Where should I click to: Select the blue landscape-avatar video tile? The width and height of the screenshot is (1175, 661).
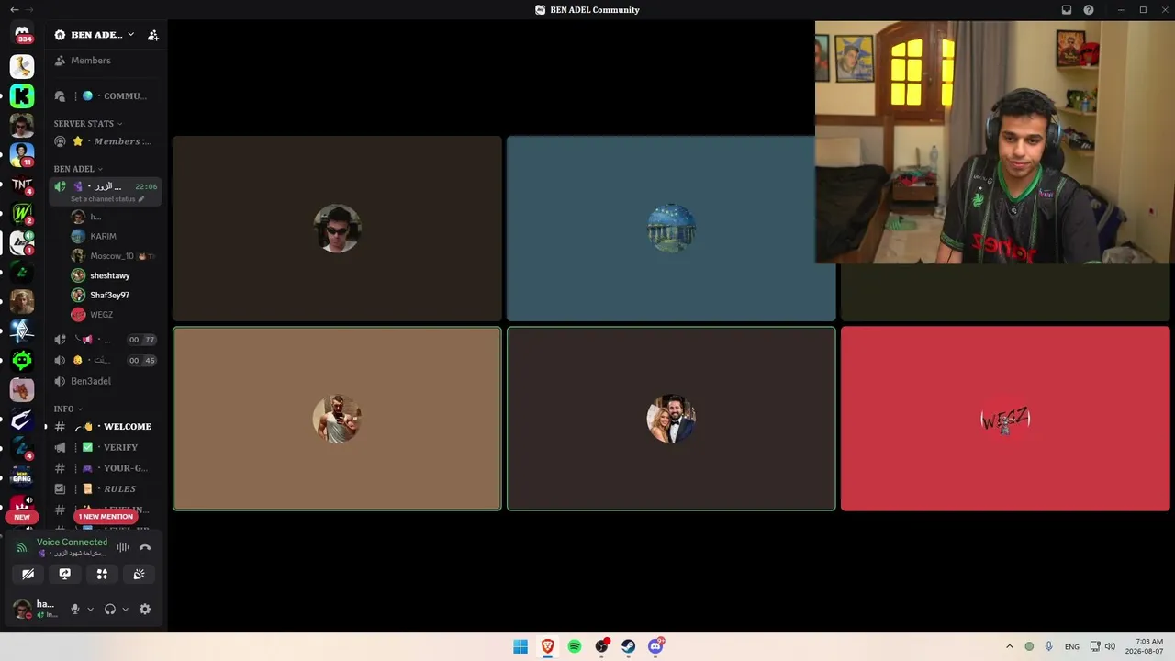(x=671, y=229)
